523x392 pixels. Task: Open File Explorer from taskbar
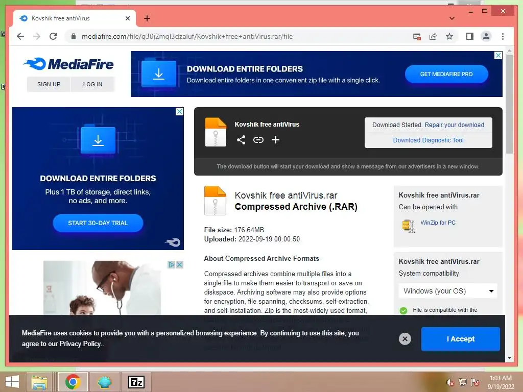[x=39, y=382]
